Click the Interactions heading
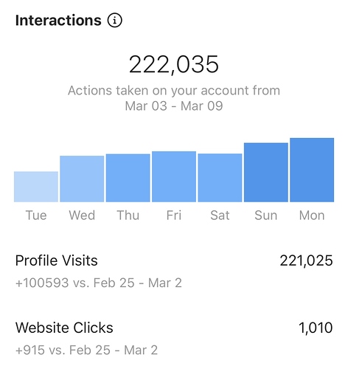This screenshot has height=369, width=348. point(58,20)
